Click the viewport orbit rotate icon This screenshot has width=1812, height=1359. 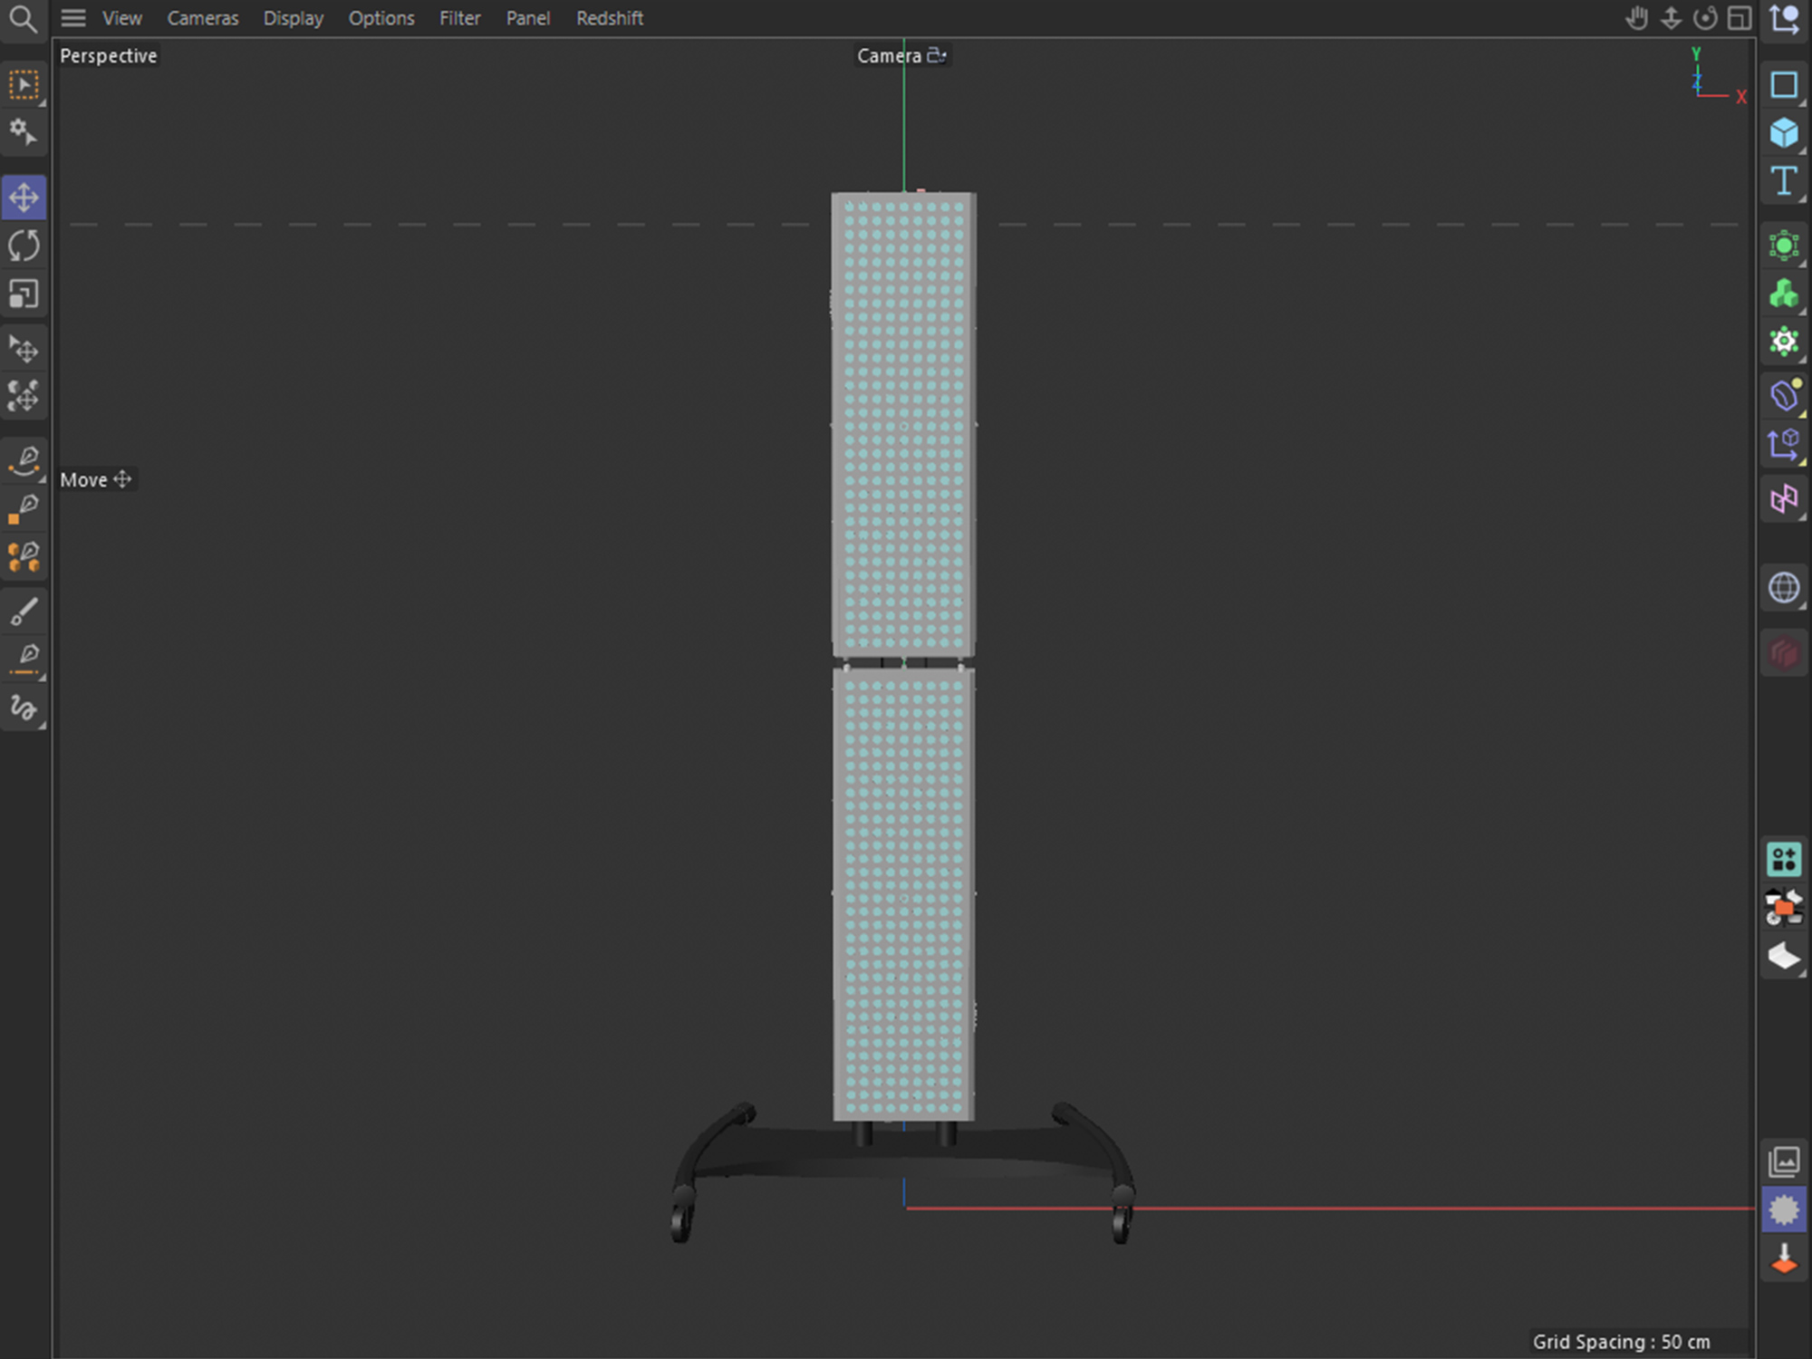1705,18
